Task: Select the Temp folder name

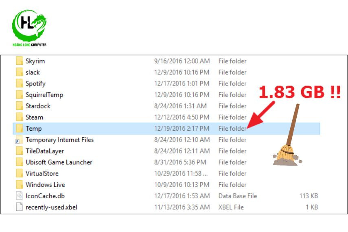Action: pos(34,129)
